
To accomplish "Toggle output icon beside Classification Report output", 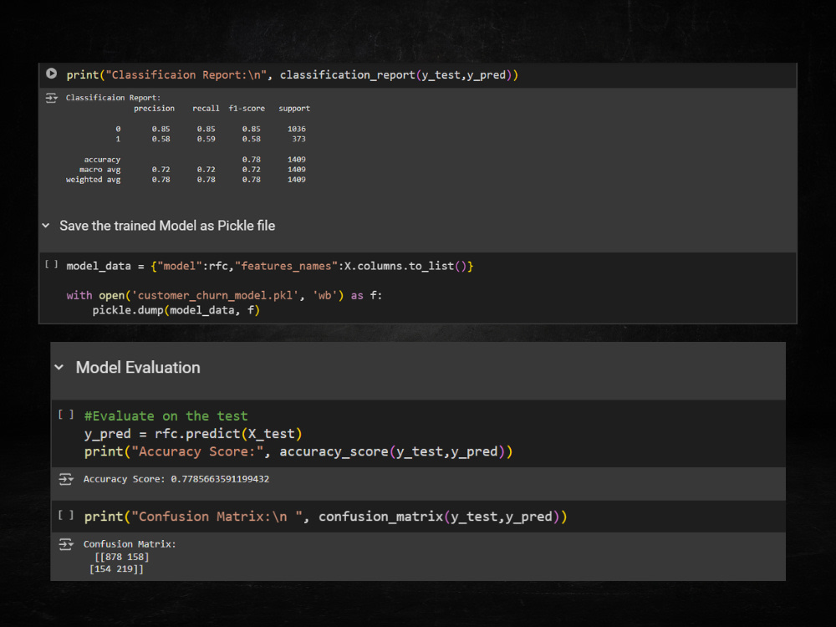I will (51, 98).
